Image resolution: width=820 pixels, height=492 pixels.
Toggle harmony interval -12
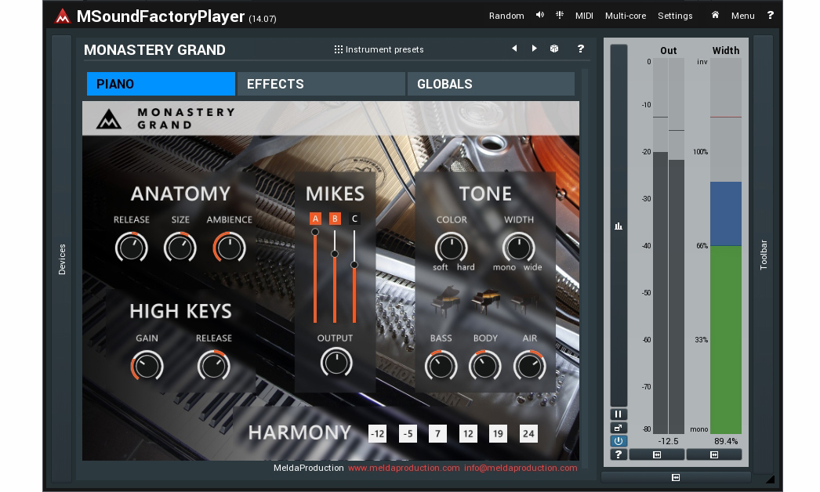378,433
